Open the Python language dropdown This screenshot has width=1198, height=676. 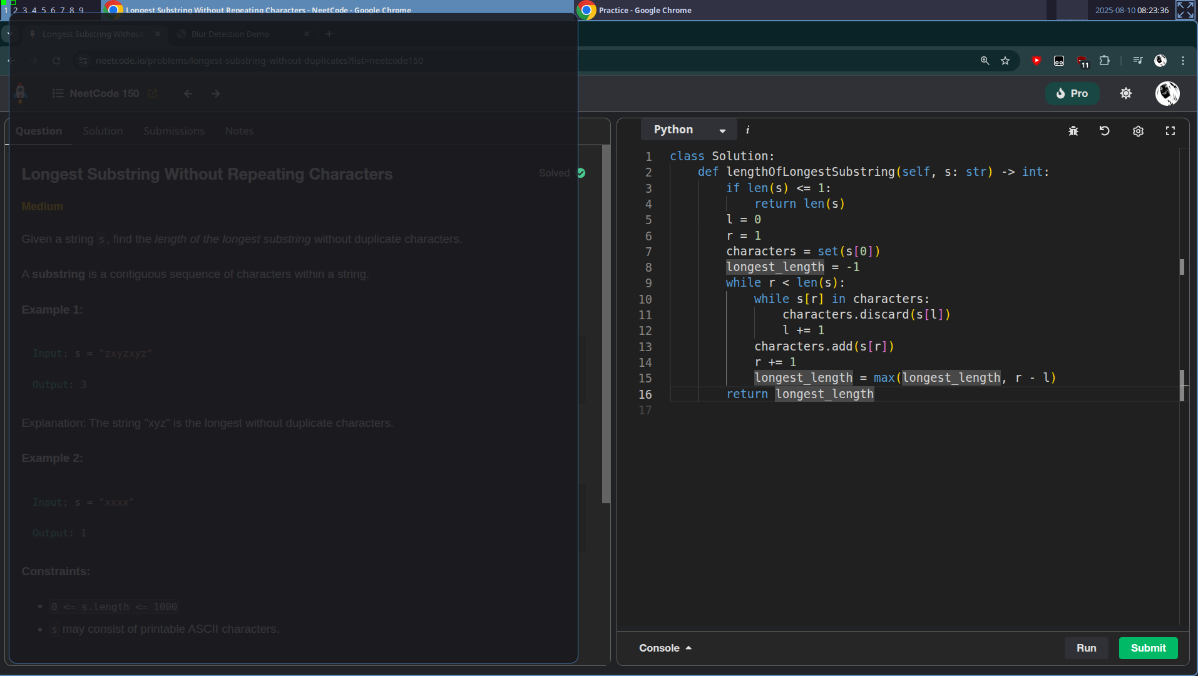pyautogui.click(x=689, y=130)
